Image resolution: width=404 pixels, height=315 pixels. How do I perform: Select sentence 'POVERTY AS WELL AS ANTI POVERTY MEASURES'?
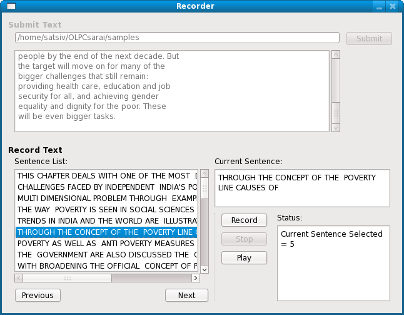click(x=106, y=244)
